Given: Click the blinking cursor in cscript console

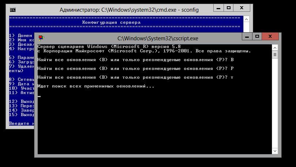Looking at the screenshot, I should click(x=39, y=96).
